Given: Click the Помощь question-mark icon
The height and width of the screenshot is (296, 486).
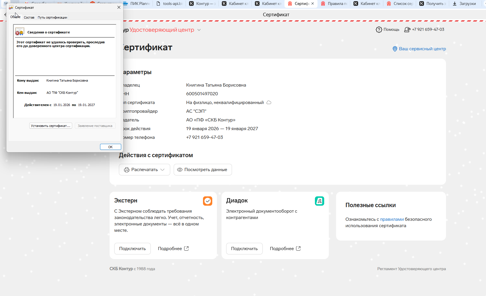Looking at the screenshot, I should (x=379, y=30).
